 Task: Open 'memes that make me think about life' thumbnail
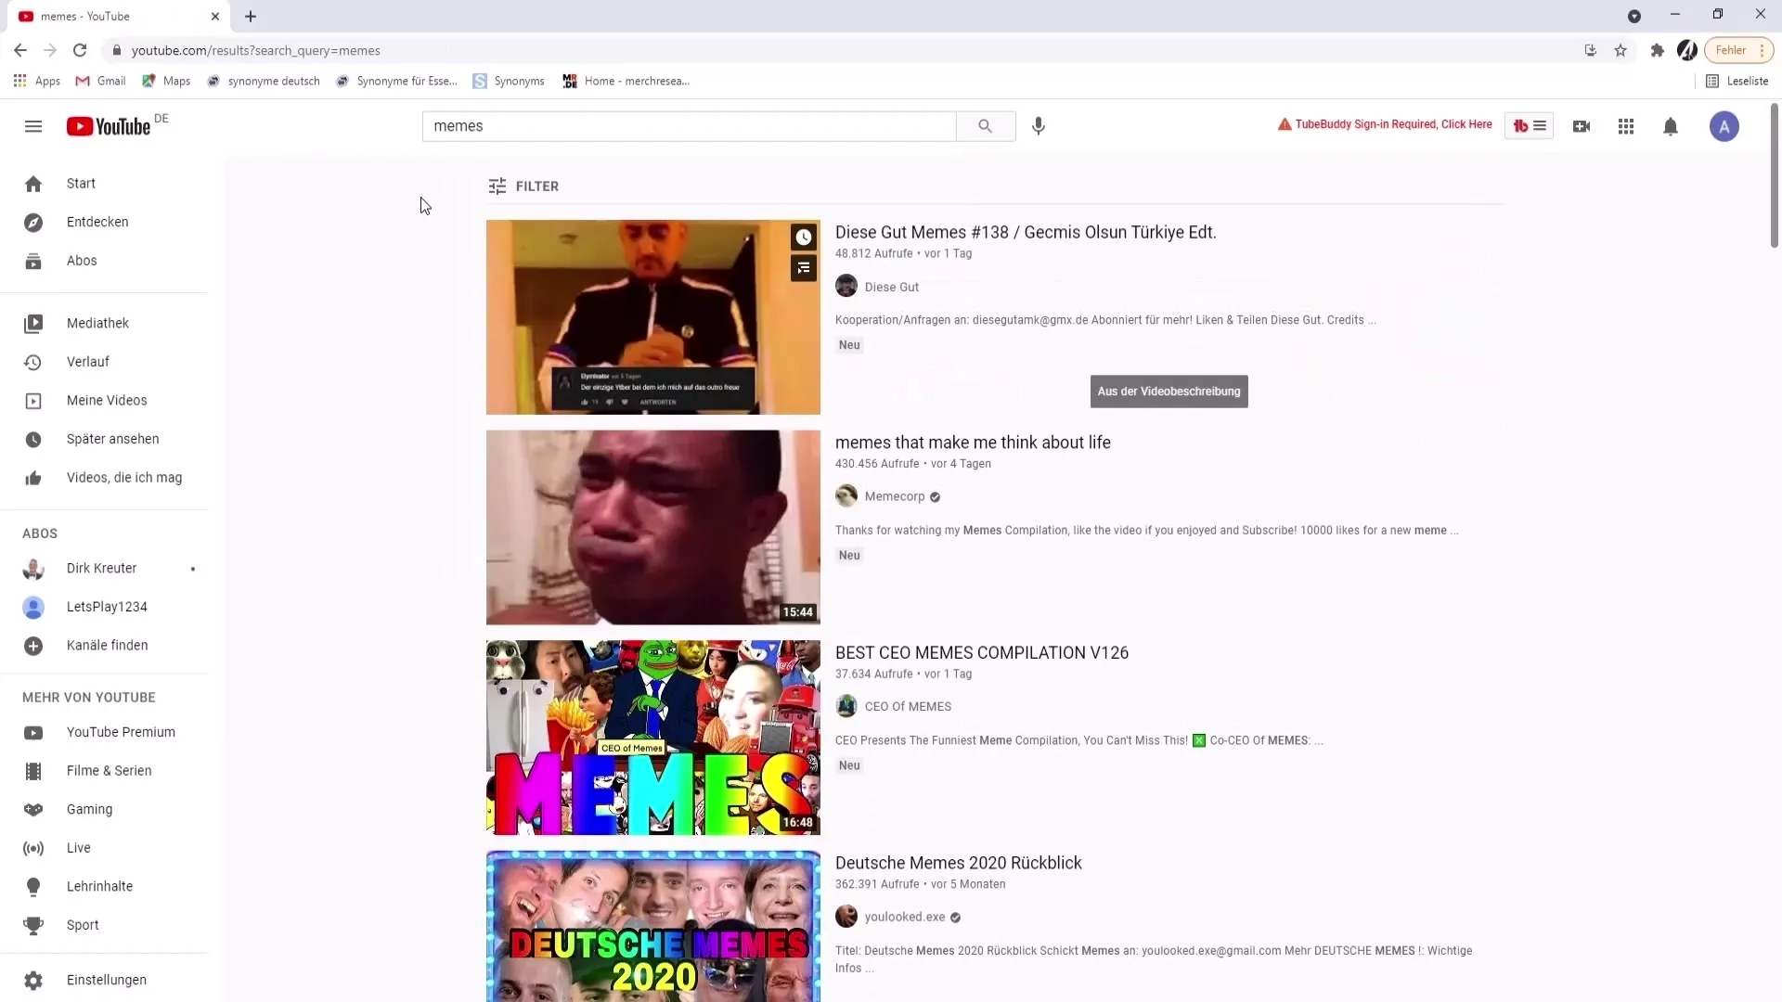click(x=652, y=526)
